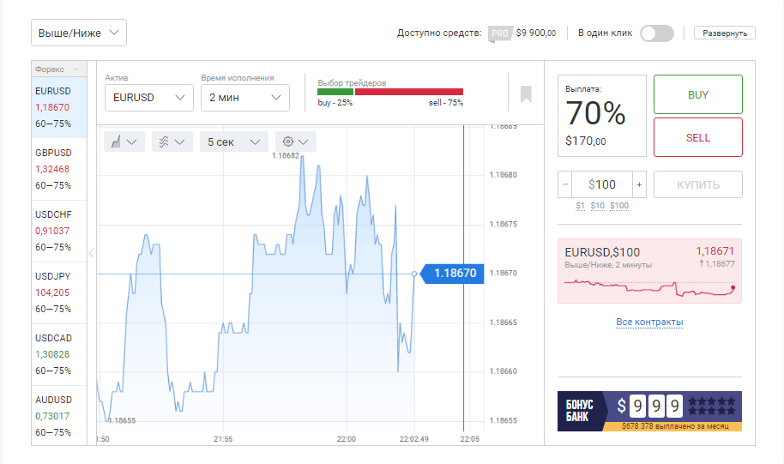Viewport: 784px width, 464px height.
Task: Collapse the asset list with the left arrow
Action: click(92, 253)
